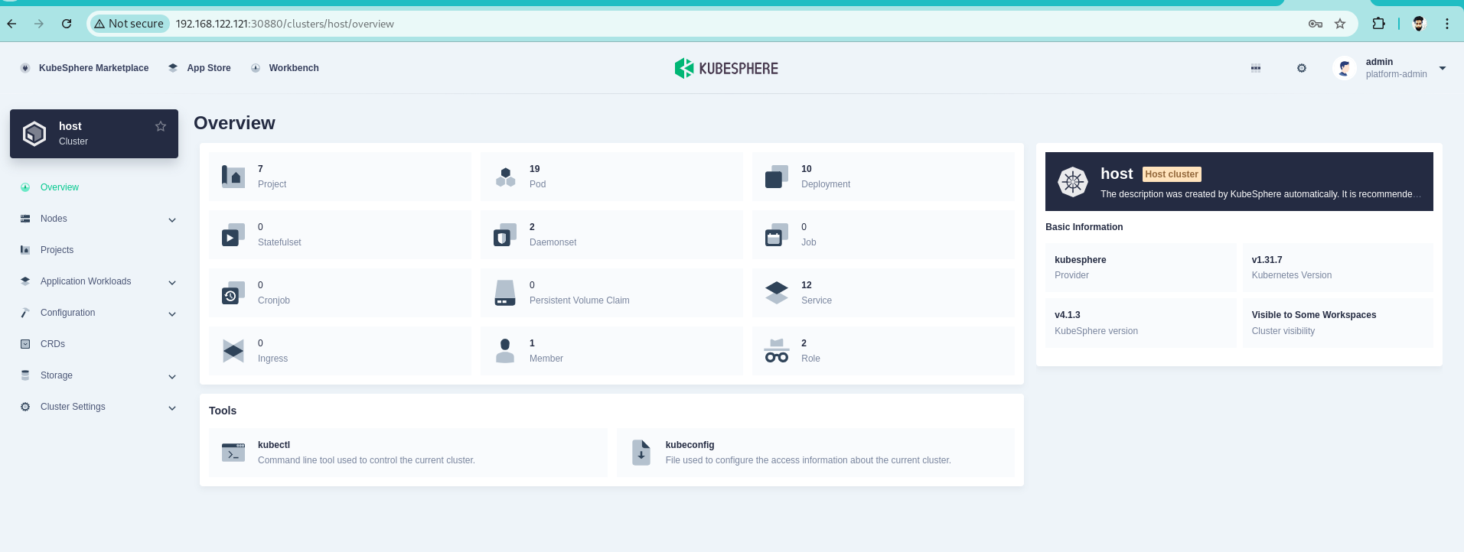Click the v4.1.3 KubeSphere version value

click(1068, 315)
